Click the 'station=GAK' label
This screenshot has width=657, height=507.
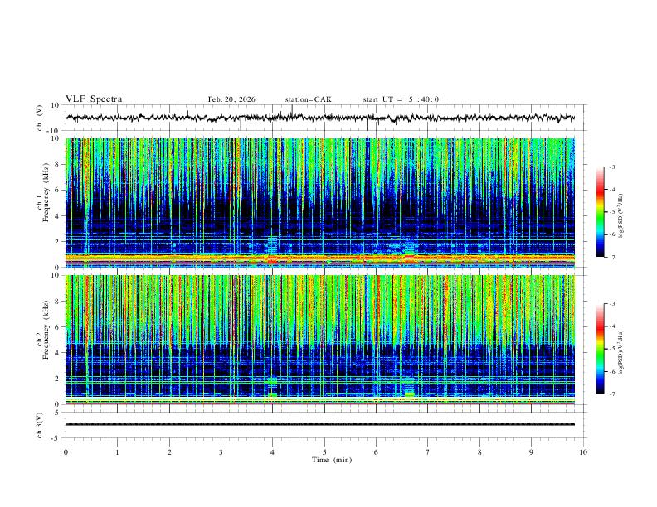tap(308, 99)
